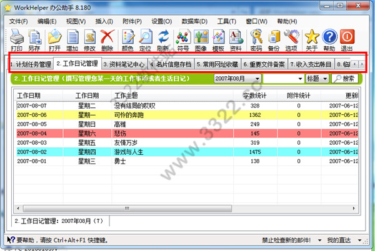Click the tab strip right arrow
Image resolution: width=375 pixels, height=251 pixels.
(362, 64)
